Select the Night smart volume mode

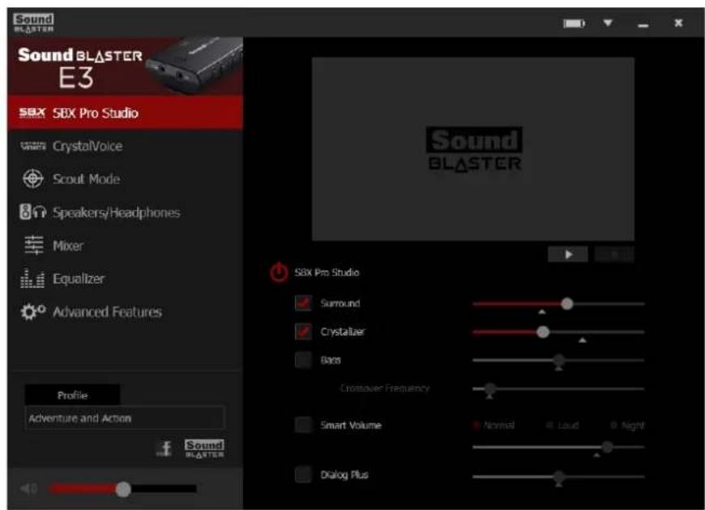click(627, 425)
